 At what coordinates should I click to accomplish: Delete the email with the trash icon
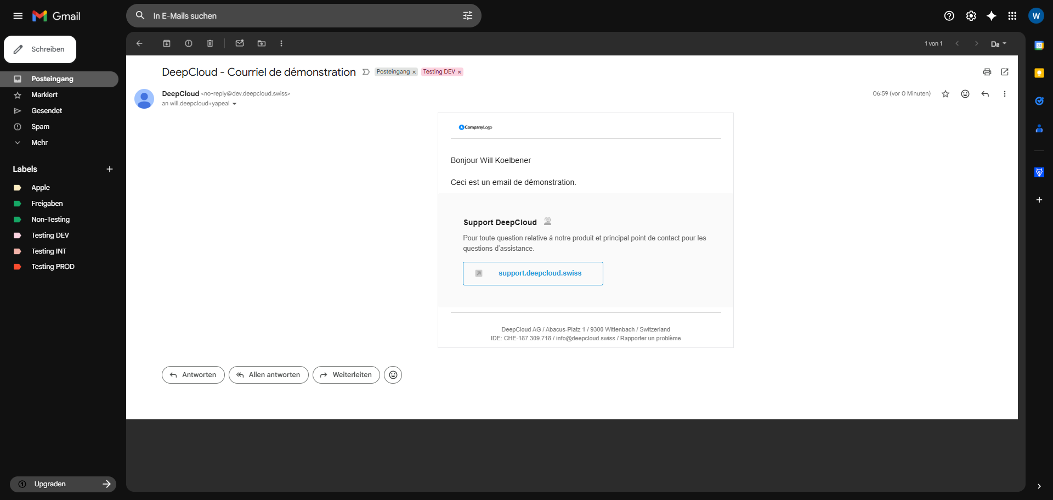tap(210, 43)
